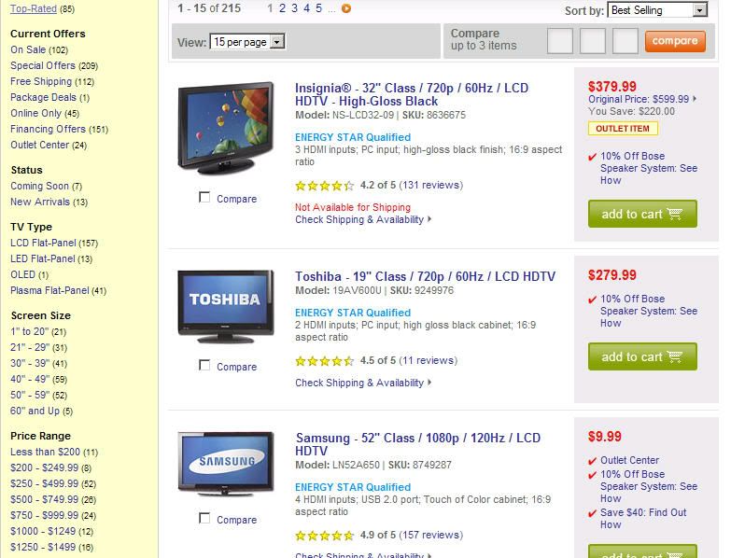The height and width of the screenshot is (558, 745).
Task: Expand Check Shipping & Availability for Toshiba
Action: (363, 383)
